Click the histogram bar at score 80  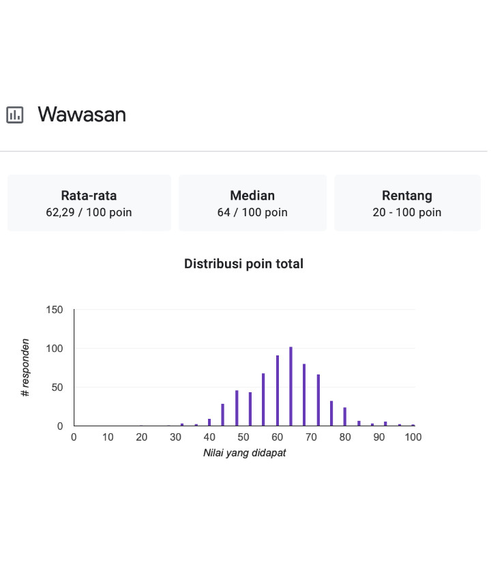point(345,417)
